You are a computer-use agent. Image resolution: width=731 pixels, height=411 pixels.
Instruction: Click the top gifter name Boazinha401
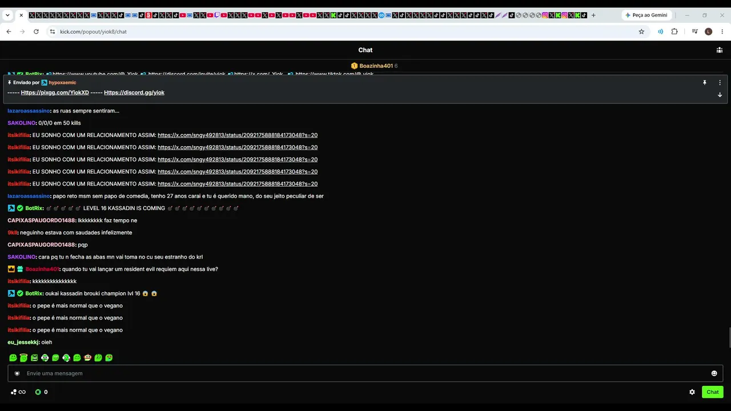[376, 66]
